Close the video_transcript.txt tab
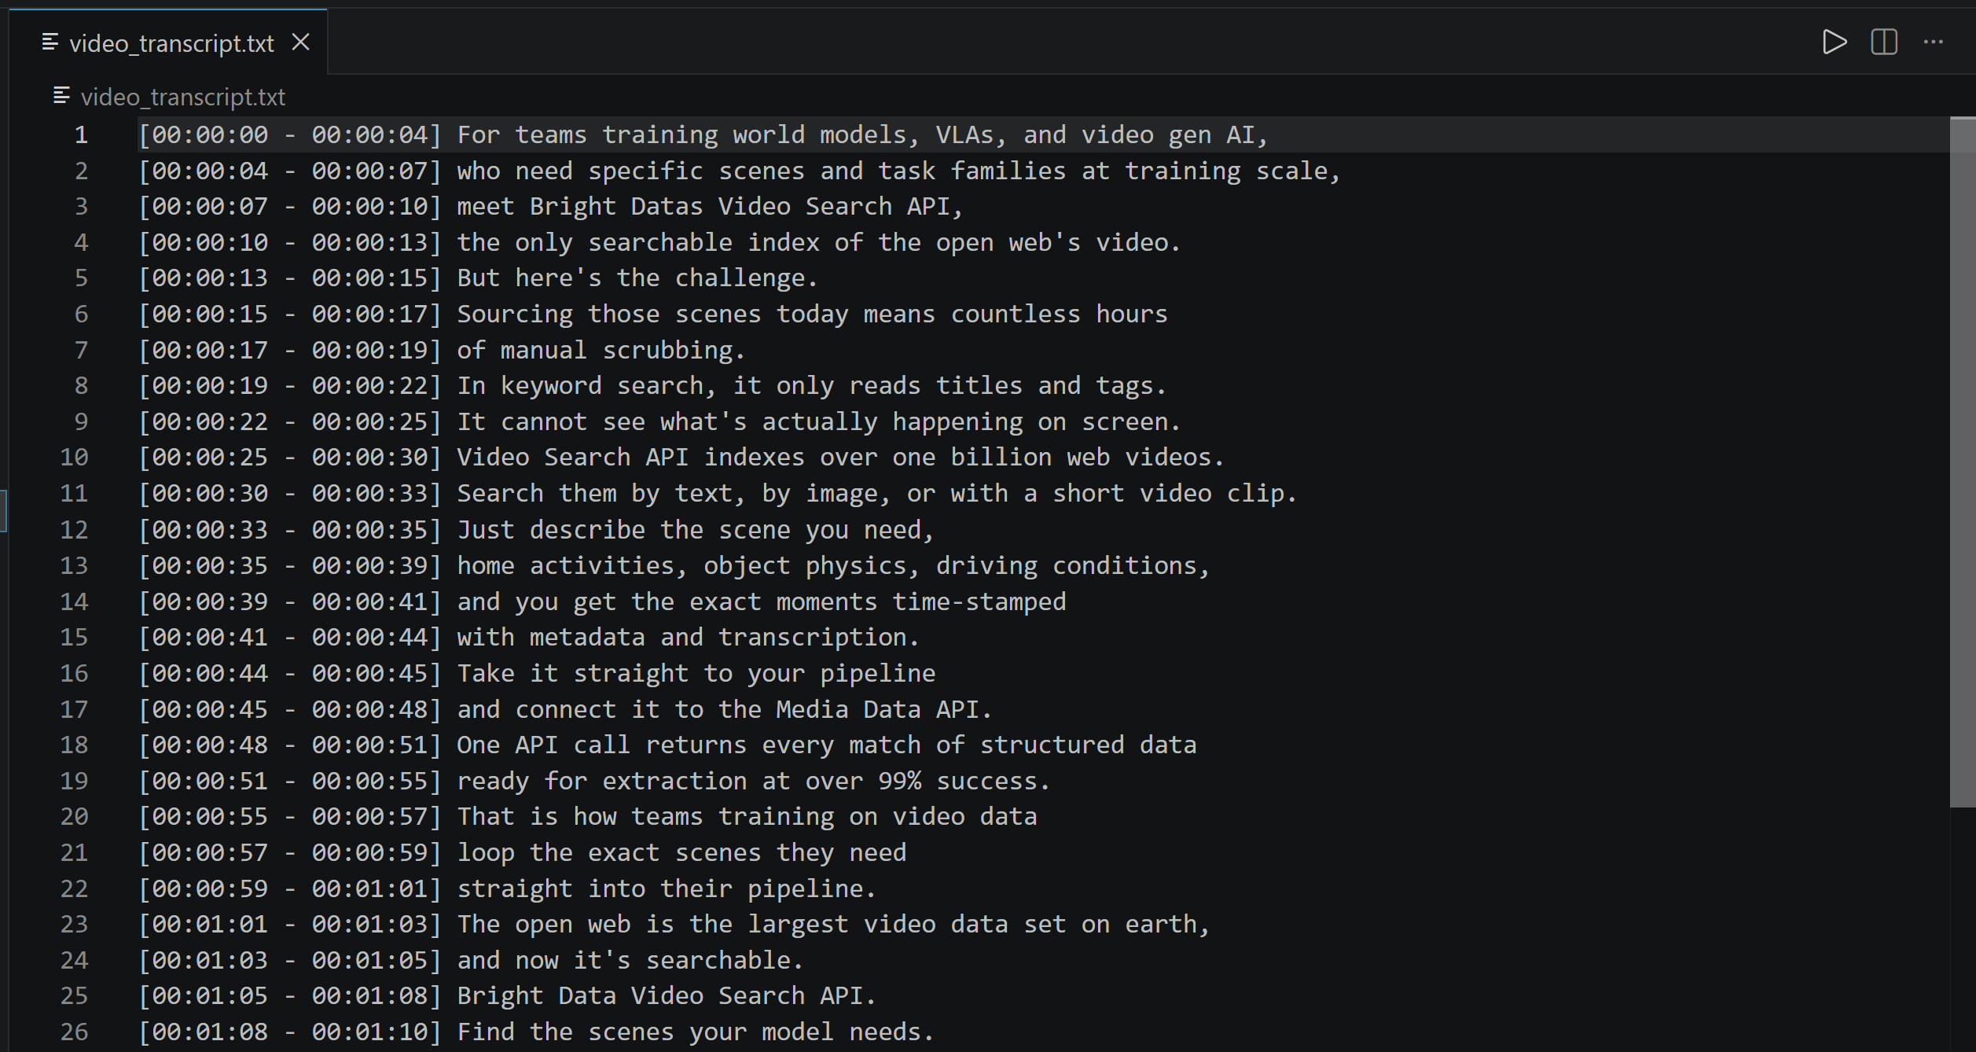Image resolution: width=1976 pixels, height=1052 pixels. point(301,42)
